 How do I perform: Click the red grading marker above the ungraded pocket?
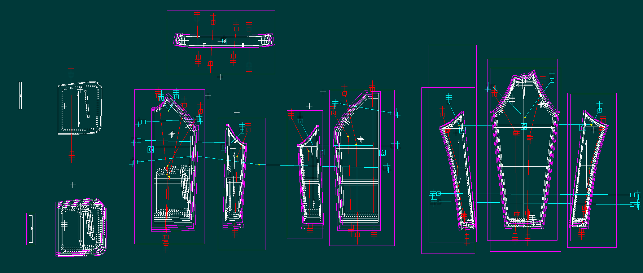71,72
